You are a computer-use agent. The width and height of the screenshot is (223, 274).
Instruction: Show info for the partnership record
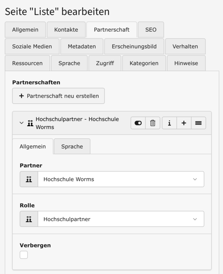click(x=169, y=123)
